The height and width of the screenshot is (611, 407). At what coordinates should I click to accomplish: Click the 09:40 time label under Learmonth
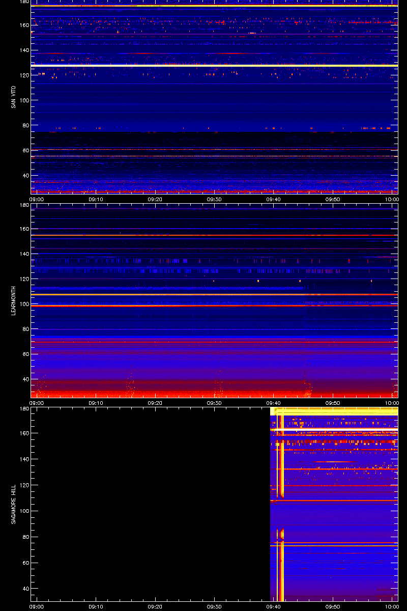click(274, 403)
